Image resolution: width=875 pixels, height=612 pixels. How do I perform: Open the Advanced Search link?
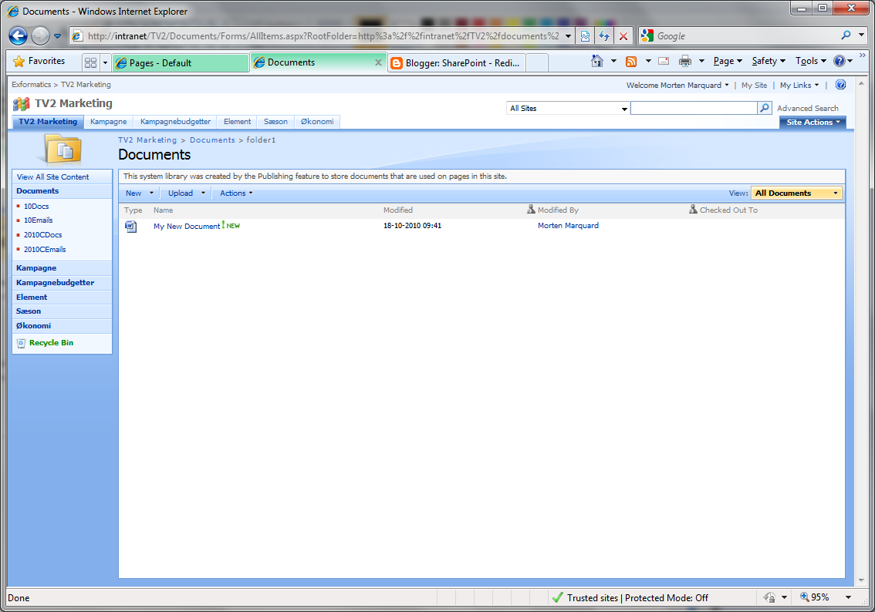point(807,109)
